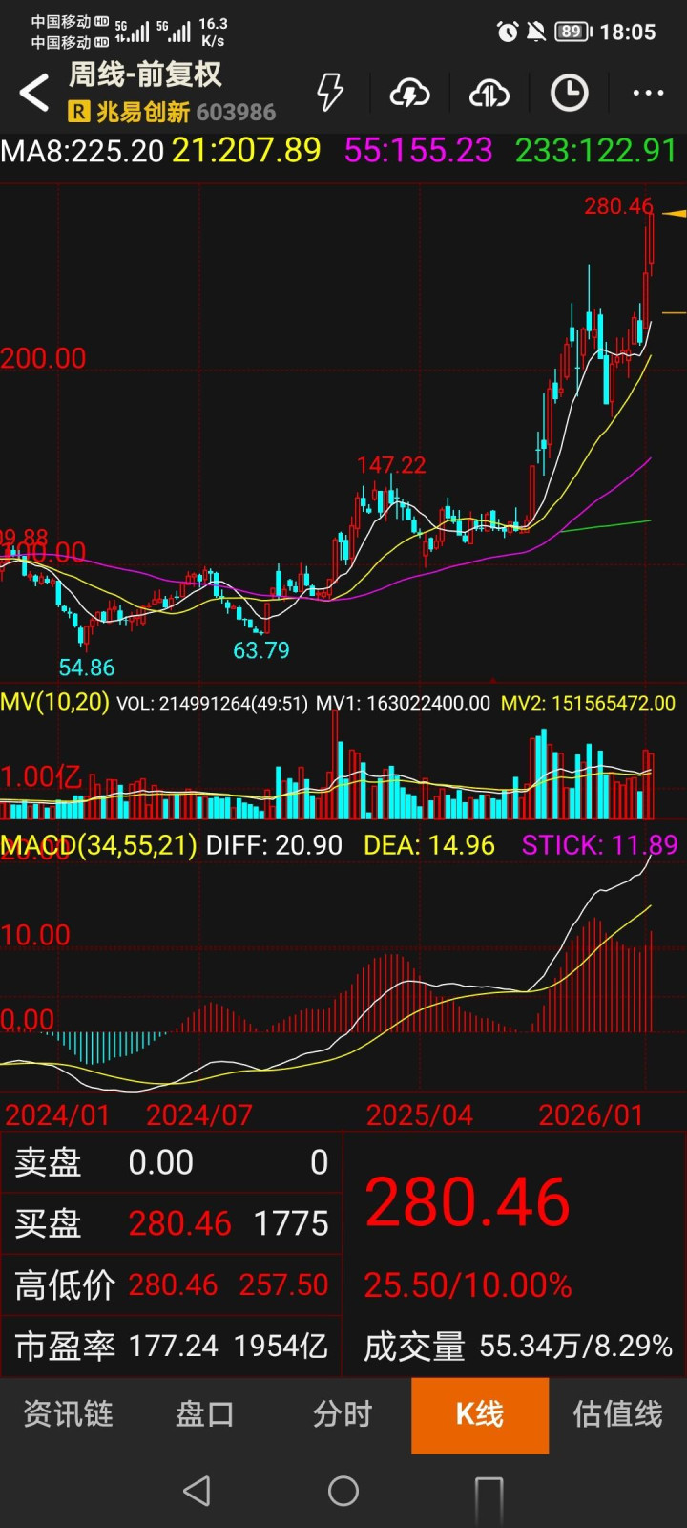Tap the alarm clock status icon

tap(508, 32)
